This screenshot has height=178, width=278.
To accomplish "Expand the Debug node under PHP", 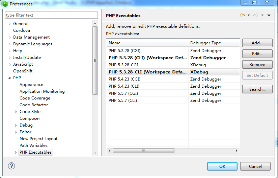I will (16, 125).
